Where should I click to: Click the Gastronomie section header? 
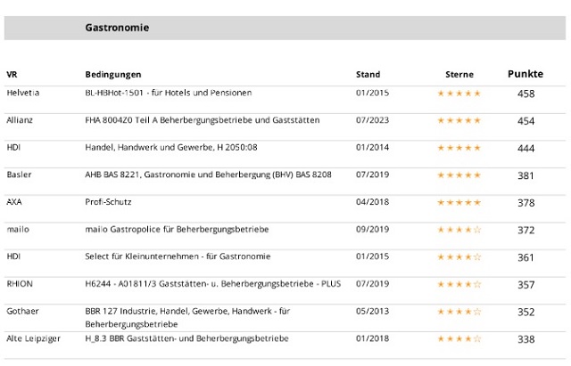(117, 28)
